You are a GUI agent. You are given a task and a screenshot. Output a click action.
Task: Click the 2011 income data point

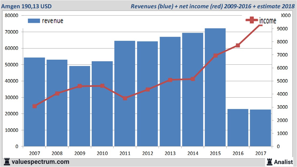125,98
